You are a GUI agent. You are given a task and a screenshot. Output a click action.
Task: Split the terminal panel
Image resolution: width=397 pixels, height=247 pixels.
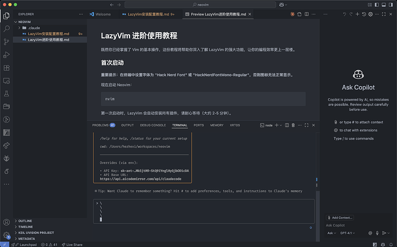click(287, 125)
